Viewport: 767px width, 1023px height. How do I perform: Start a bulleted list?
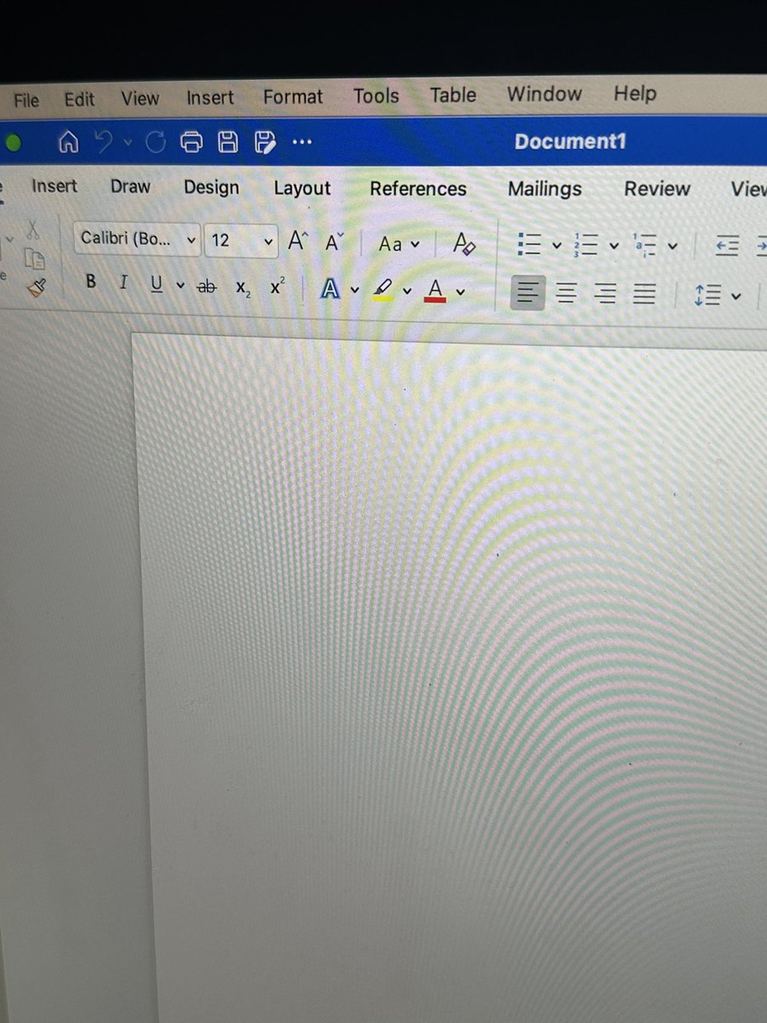[529, 245]
